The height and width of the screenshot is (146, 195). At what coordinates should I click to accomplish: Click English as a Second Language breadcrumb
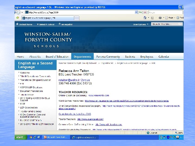point(132,63)
